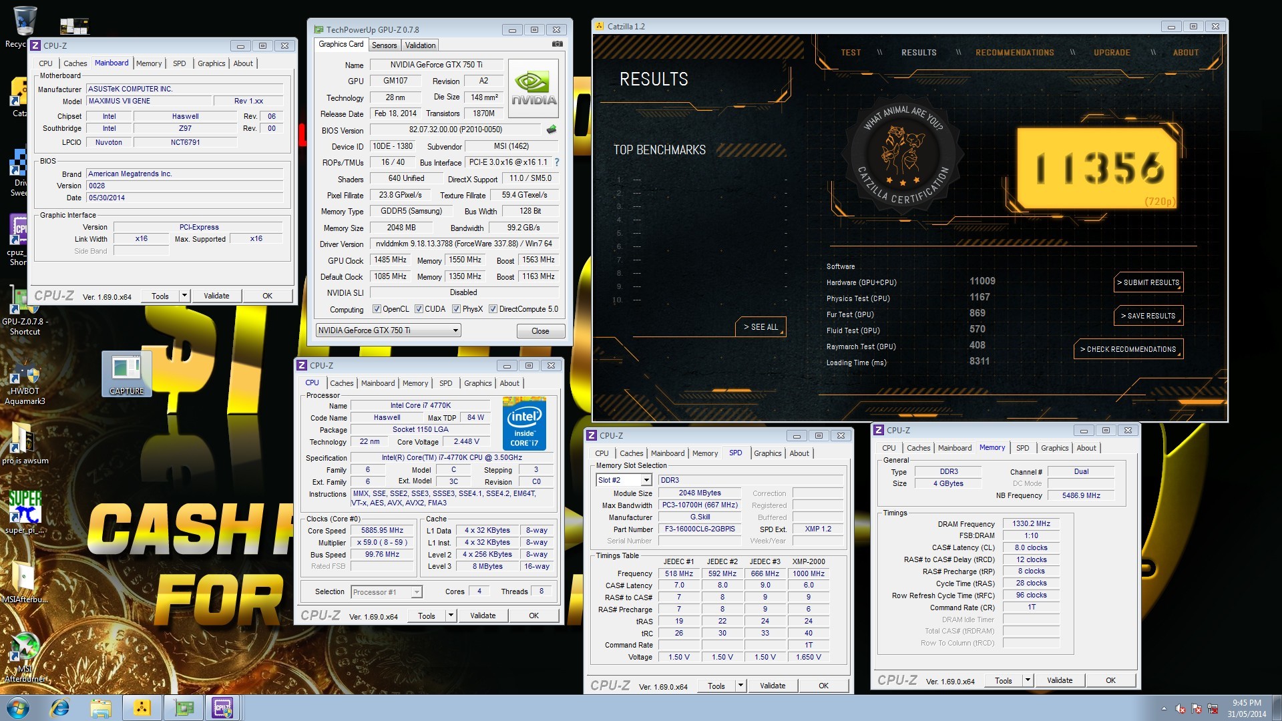Click SAVE RESULTS in Catzilla
This screenshot has height=721, width=1282.
[1148, 316]
